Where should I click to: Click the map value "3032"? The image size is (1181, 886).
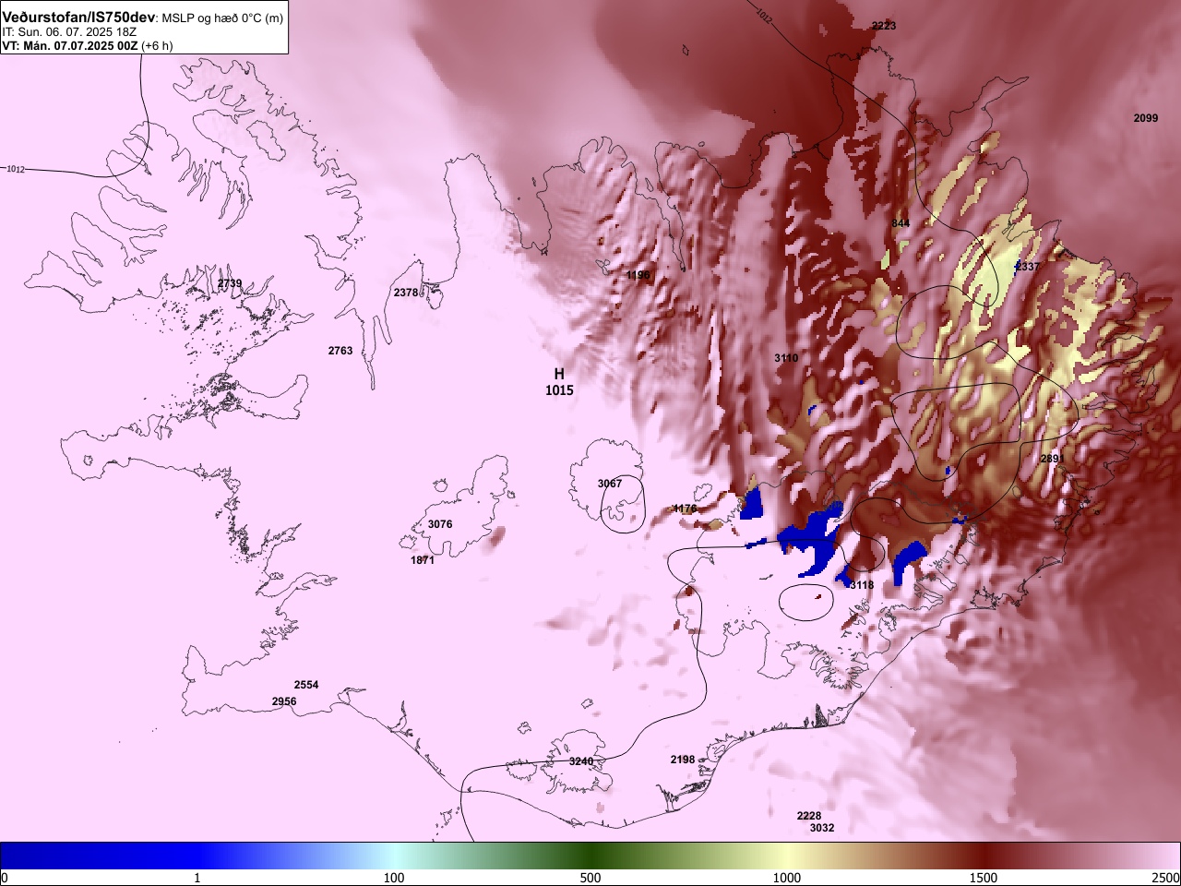click(x=822, y=828)
